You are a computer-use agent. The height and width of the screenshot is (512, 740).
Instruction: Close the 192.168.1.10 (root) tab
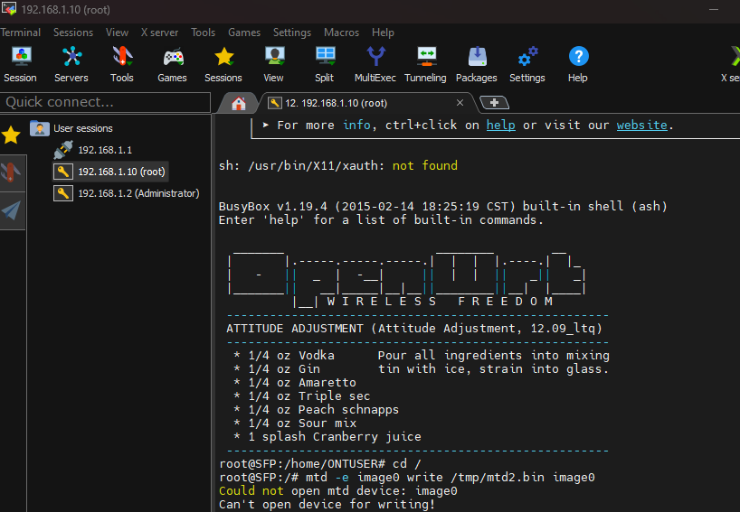(460, 103)
